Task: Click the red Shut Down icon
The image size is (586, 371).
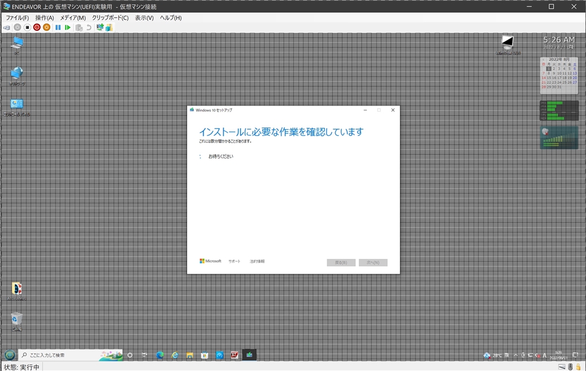Action: coord(37,27)
